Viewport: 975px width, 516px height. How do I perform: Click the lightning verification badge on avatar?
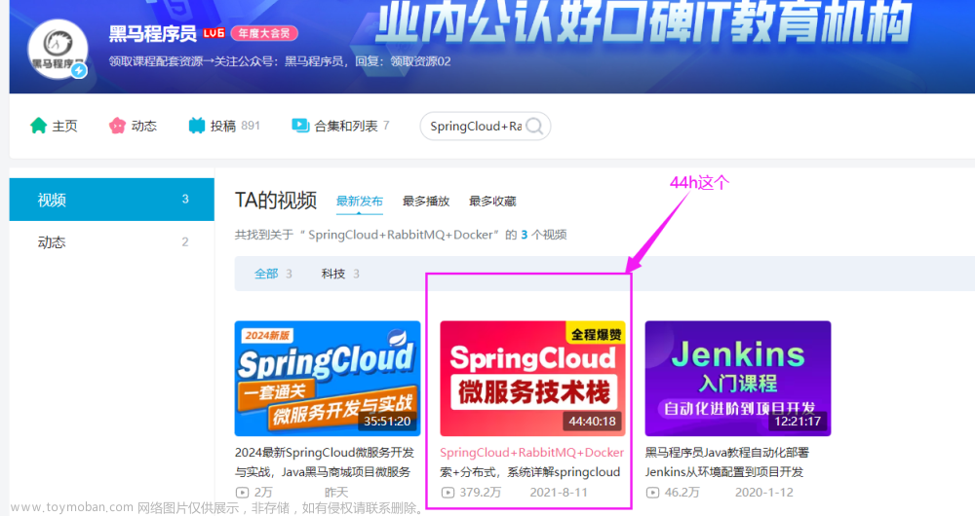point(79,70)
